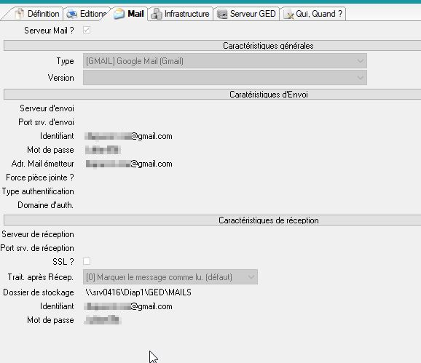
Task: Click the Editions tab printer icon
Action: click(x=71, y=14)
